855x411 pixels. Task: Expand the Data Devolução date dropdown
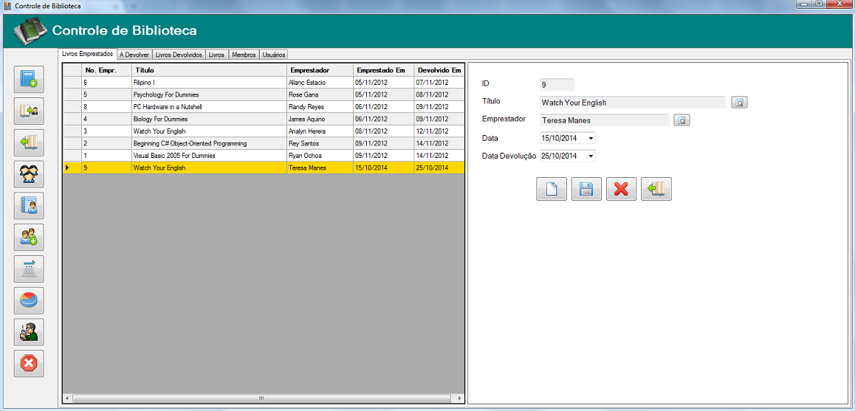coord(591,156)
